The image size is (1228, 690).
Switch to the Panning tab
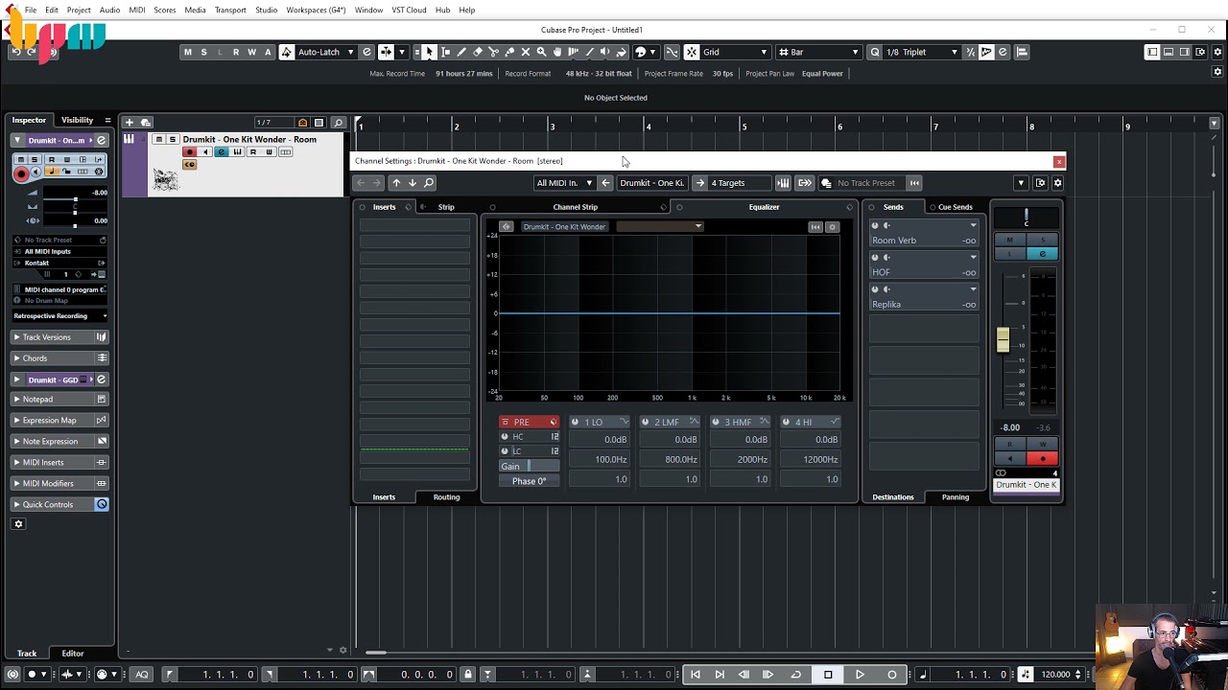pos(956,497)
